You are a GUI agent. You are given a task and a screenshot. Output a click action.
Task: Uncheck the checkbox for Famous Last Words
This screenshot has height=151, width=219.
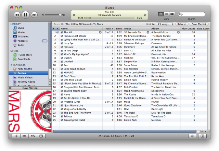pos(62,36)
